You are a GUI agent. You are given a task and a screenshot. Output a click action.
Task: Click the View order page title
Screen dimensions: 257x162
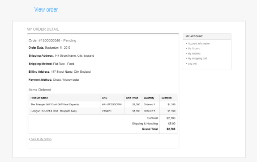[46, 9]
